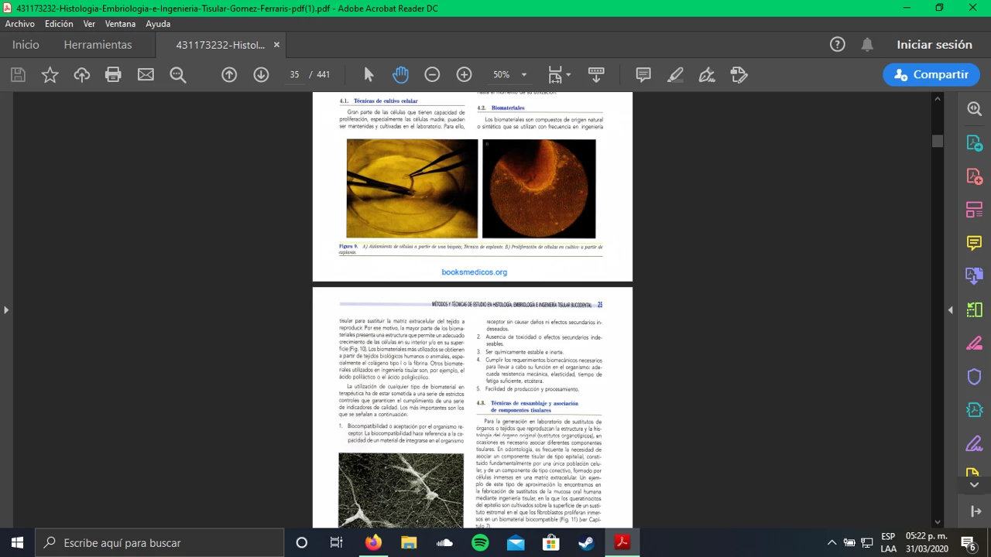Go to the previous page with the up arrow

pyautogui.click(x=229, y=75)
